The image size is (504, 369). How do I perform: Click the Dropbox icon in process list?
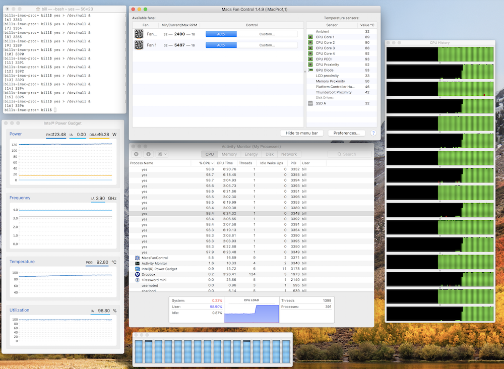138,274
